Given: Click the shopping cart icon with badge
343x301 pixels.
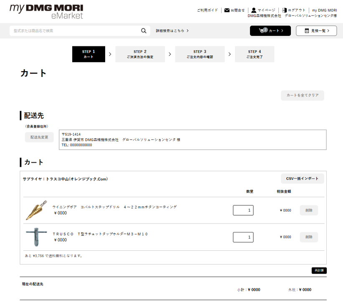Looking at the screenshot, I should pos(263,30).
